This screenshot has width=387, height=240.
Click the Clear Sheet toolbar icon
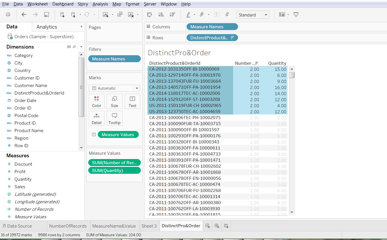[x=131, y=15]
